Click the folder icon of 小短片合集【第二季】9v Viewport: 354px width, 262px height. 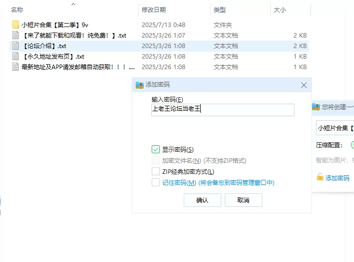[x=16, y=25]
